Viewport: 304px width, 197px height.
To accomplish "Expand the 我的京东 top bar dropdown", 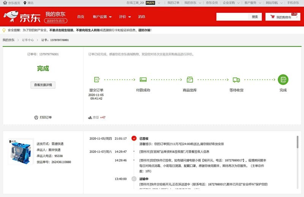I will point(200,3).
